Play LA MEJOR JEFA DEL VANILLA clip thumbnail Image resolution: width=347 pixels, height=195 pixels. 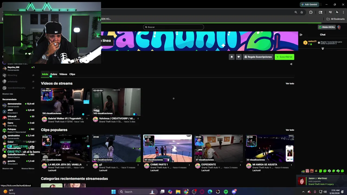(65, 148)
